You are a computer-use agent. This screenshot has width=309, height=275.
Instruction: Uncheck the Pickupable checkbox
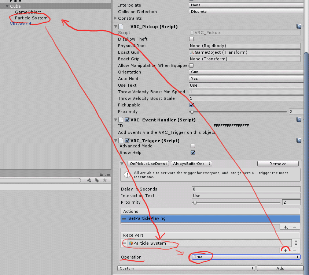[191, 105]
